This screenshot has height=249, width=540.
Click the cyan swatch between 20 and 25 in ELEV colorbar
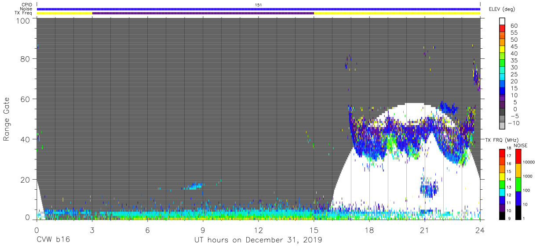pyautogui.click(x=503, y=77)
